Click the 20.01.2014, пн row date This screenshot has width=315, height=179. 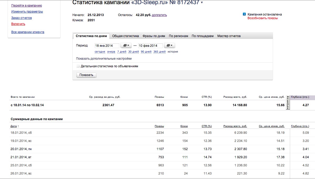21,149
